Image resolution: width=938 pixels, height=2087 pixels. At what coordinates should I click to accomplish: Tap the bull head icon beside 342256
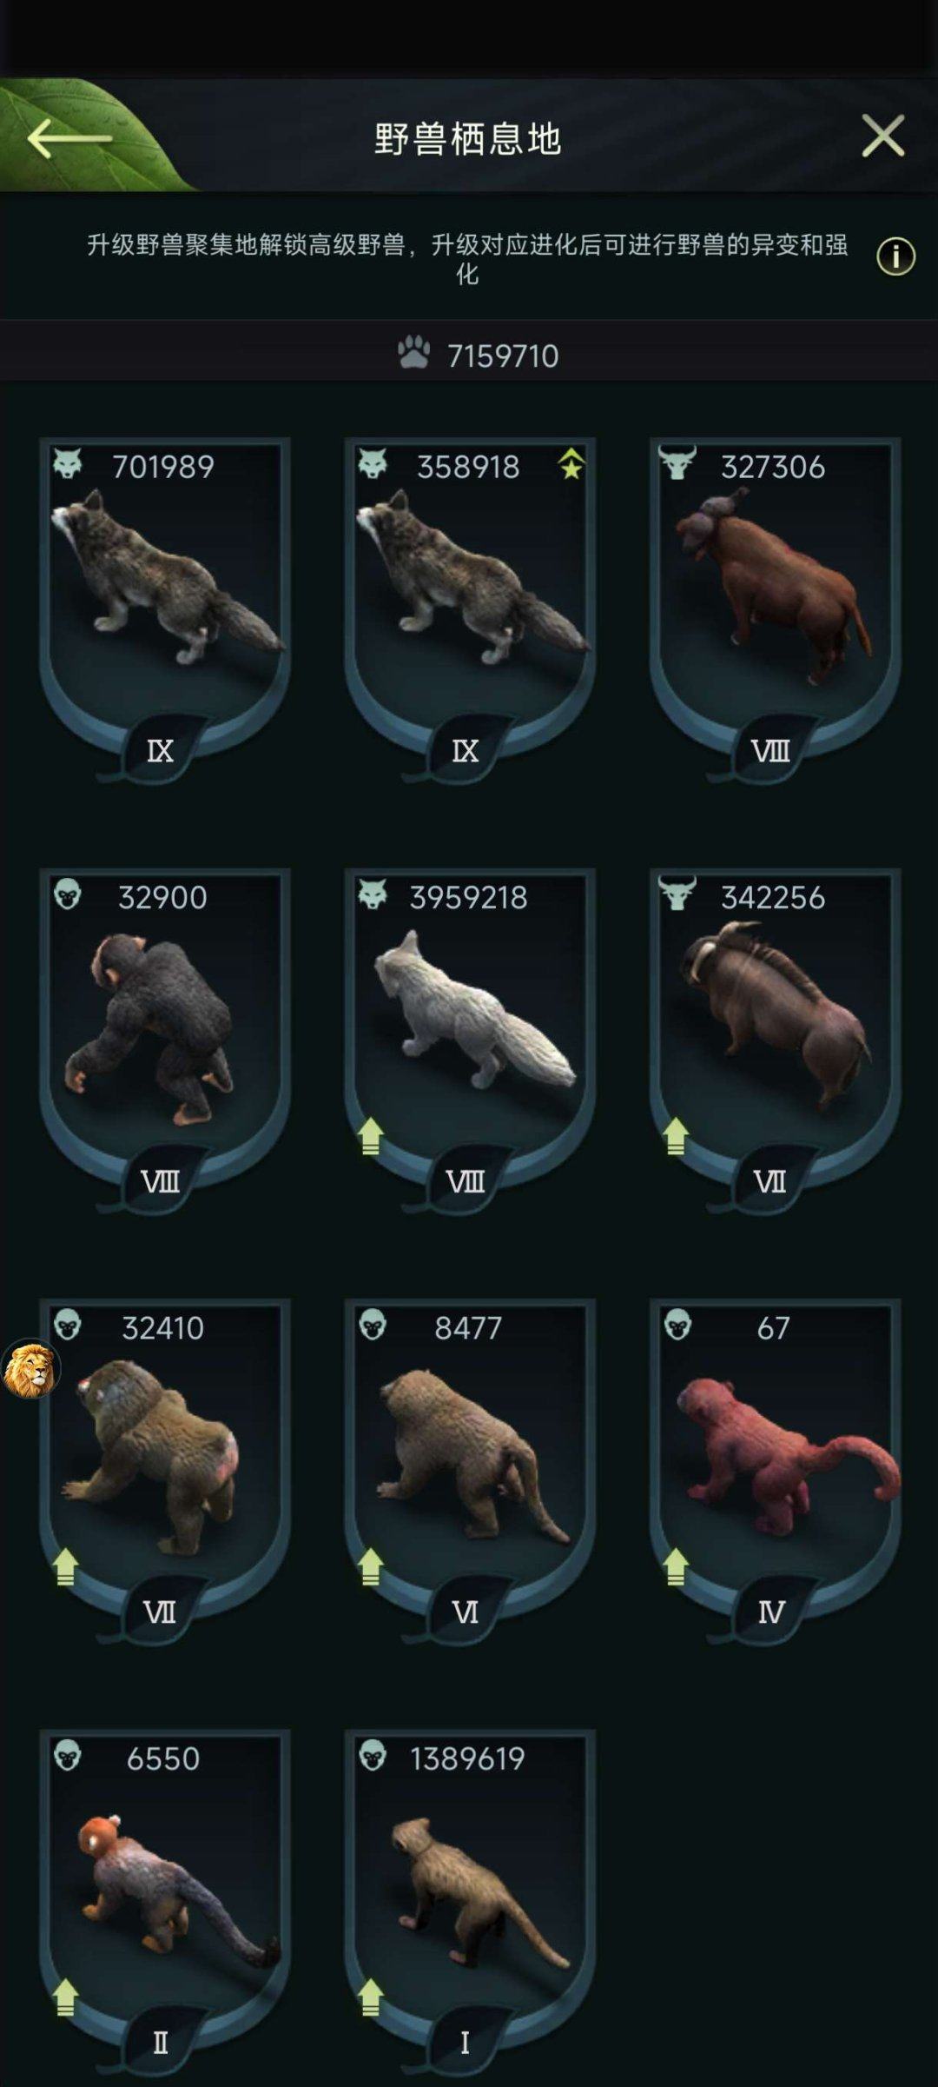click(x=677, y=894)
